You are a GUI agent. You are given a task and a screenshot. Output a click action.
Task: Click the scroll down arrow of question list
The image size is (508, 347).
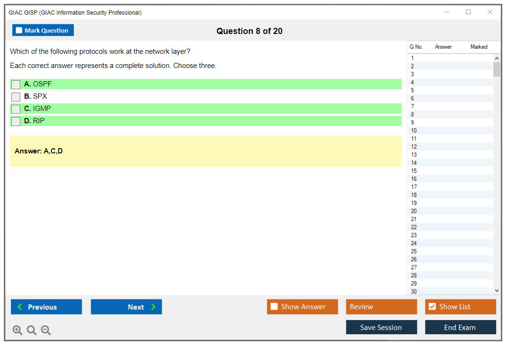497,290
